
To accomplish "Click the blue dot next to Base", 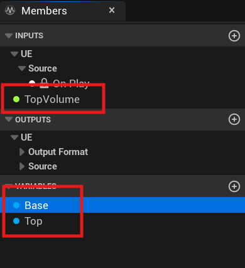I will click(16, 205).
